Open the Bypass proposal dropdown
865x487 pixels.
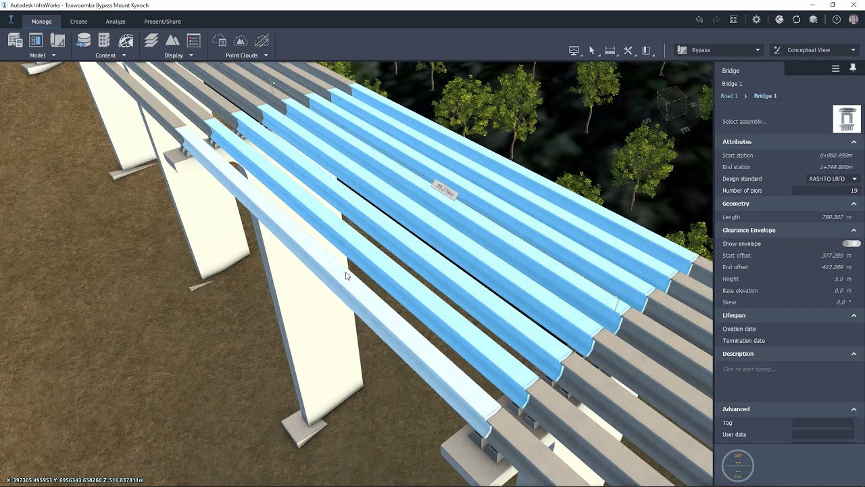click(x=719, y=50)
